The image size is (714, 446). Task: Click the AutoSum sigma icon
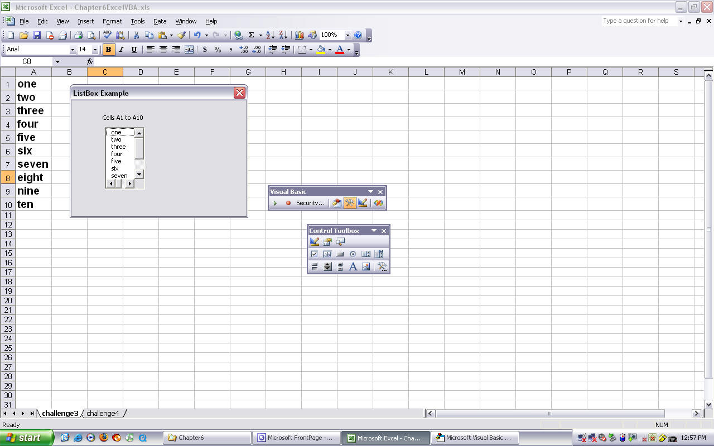click(252, 35)
